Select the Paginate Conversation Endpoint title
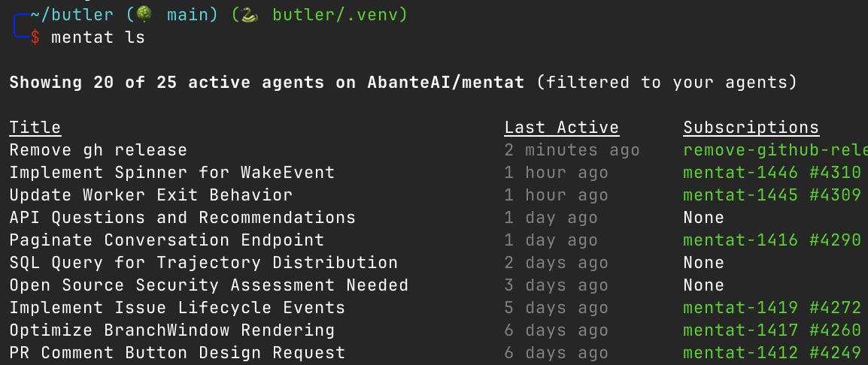 point(166,240)
